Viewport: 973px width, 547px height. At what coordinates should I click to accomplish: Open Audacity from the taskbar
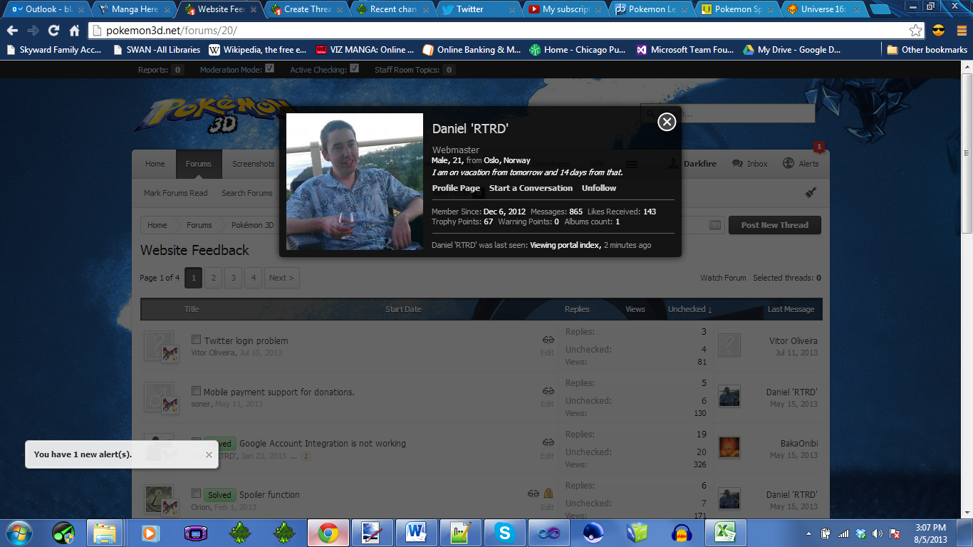(x=682, y=533)
